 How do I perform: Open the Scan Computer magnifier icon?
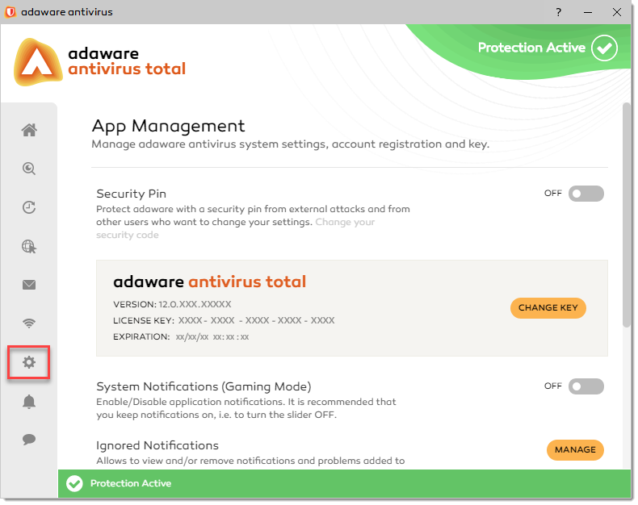(29, 169)
